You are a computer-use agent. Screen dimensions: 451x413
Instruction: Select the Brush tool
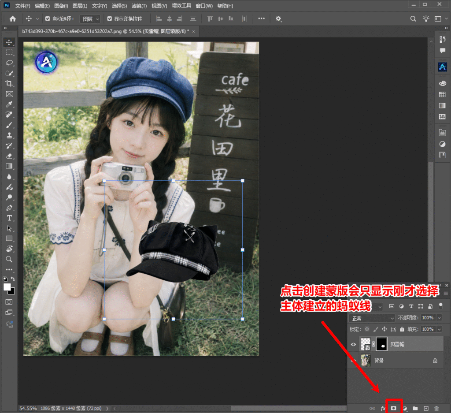(9, 125)
